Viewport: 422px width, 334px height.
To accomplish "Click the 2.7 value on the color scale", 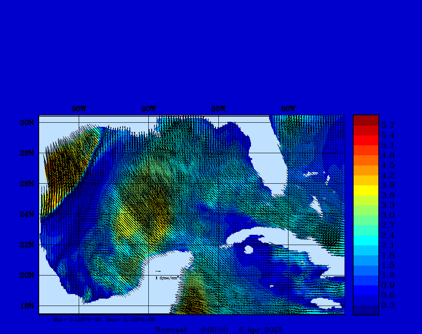I will coord(388,225).
